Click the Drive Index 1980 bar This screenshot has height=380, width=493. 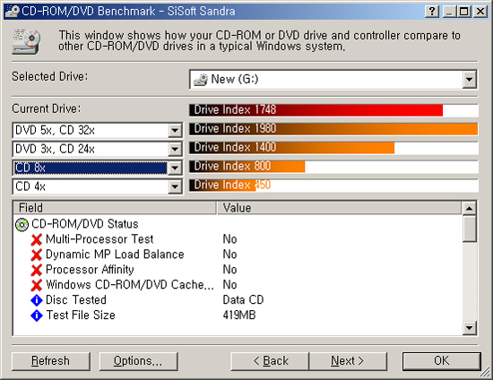(333, 129)
